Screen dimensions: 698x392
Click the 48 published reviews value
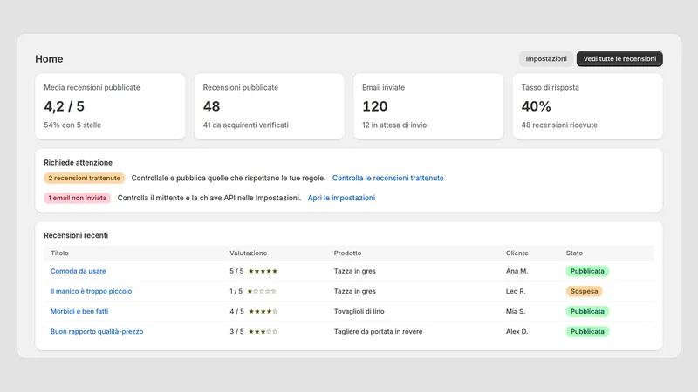[x=211, y=106]
